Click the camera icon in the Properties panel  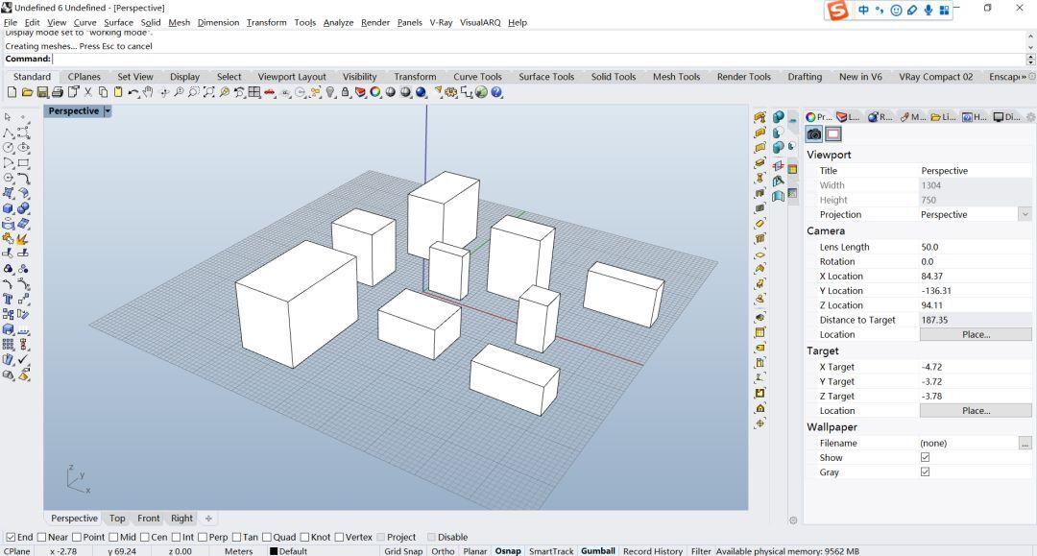coord(814,134)
